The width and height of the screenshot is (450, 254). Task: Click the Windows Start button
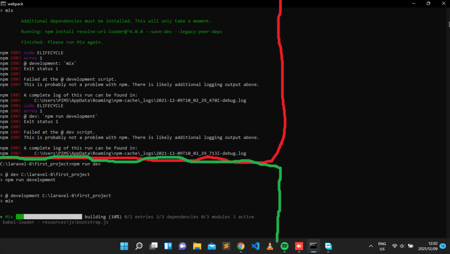pos(124,246)
